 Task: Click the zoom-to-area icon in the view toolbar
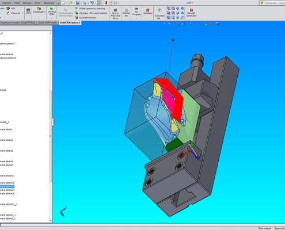[x=169, y=24]
